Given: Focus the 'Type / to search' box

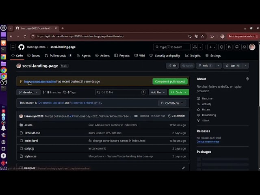Looking at the screenshot, I should [171, 47].
